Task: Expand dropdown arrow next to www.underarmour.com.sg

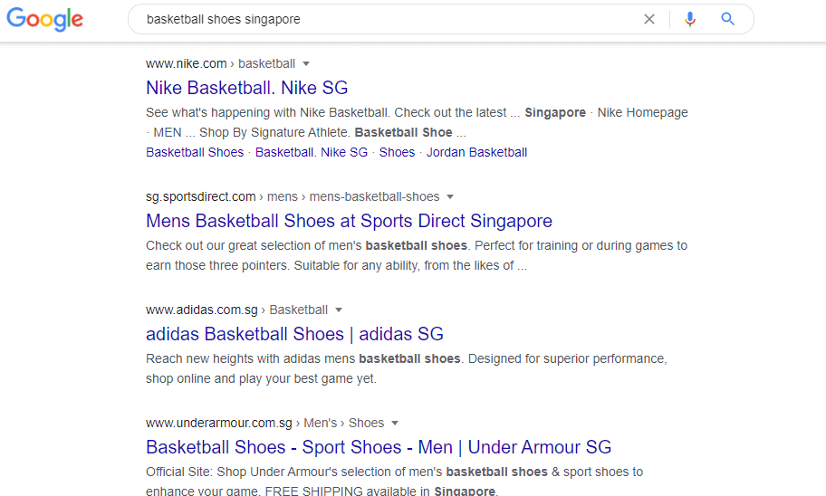Action: (x=395, y=424)
